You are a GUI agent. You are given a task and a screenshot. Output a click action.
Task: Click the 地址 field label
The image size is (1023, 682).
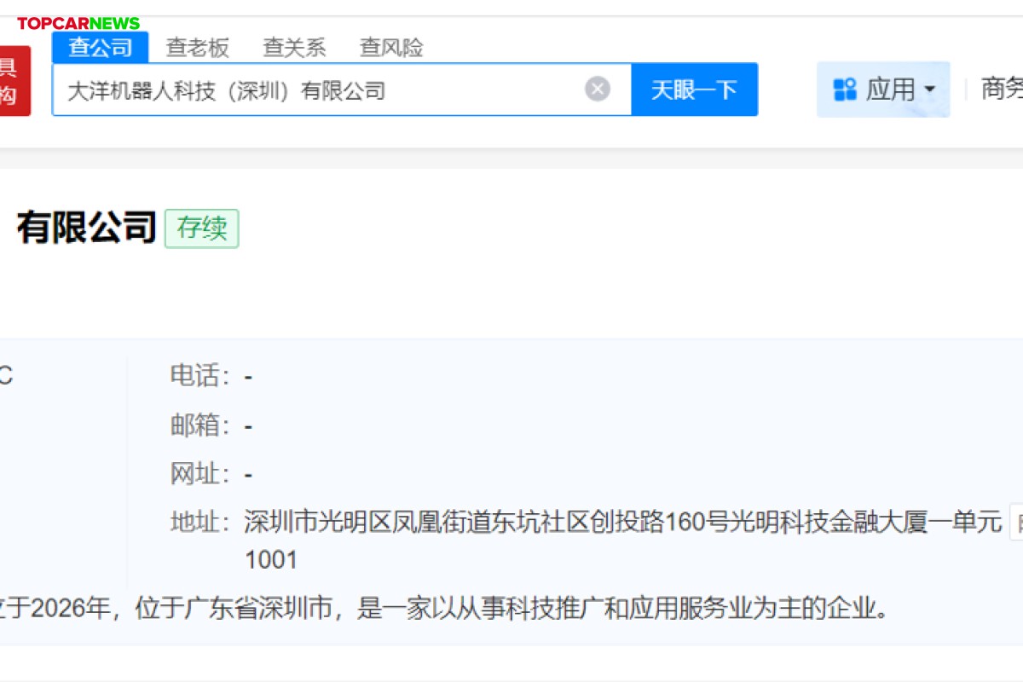pos(201,522)
